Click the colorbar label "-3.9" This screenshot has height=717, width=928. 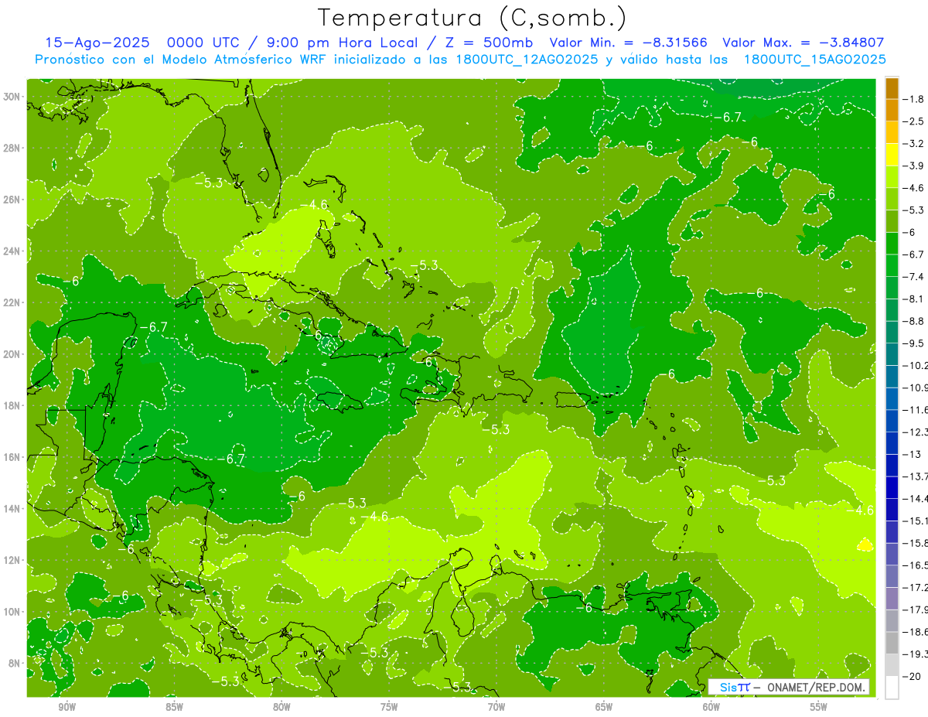click(914, 166)
